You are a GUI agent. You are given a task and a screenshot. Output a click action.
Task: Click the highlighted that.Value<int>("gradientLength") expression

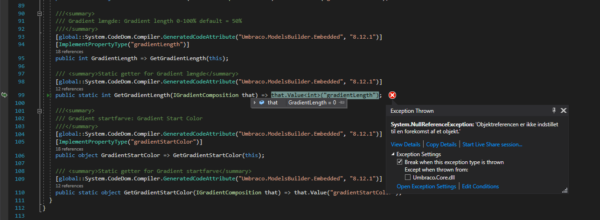[x=324, y=95]
